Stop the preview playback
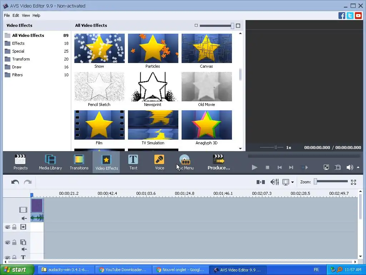 coord(267,168)
